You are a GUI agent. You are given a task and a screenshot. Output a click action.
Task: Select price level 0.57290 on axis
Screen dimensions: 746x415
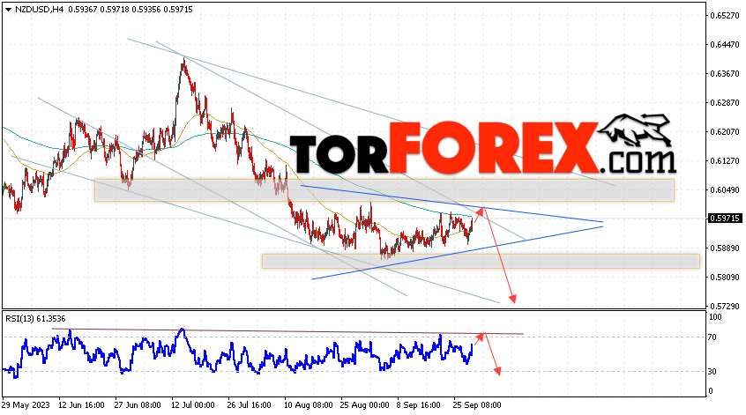[725, 306]
